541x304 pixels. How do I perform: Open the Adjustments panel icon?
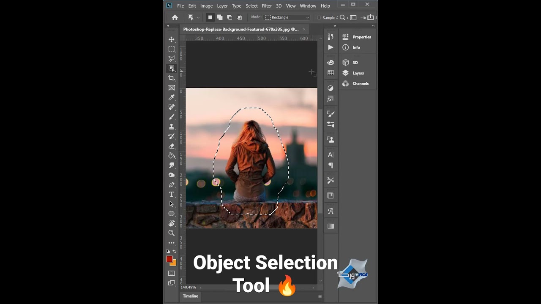click(331, 88)
